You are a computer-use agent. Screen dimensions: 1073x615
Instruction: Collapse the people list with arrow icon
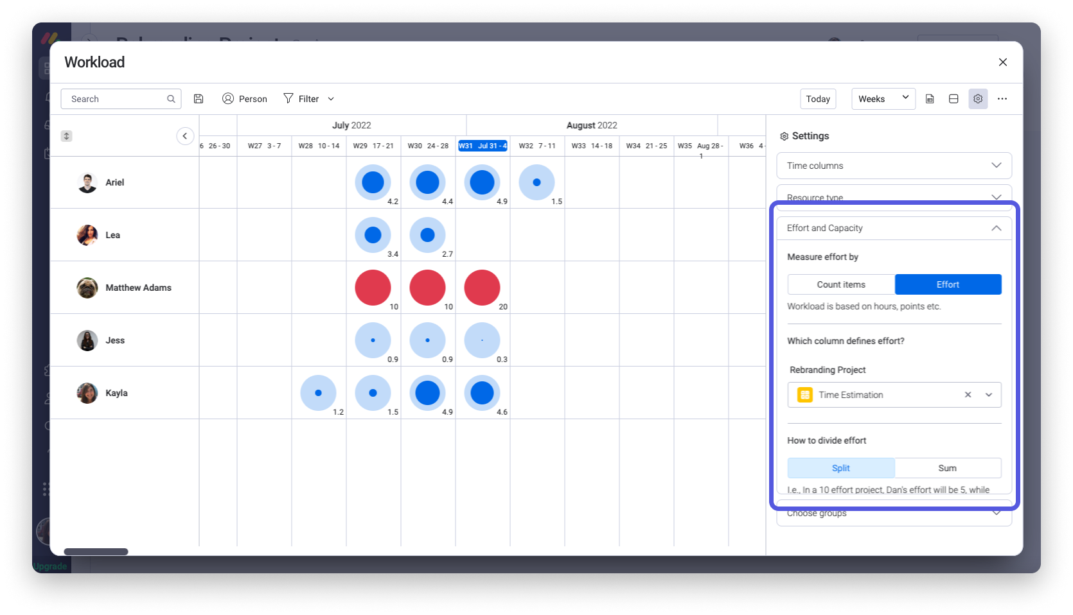[x=185, y=136]
